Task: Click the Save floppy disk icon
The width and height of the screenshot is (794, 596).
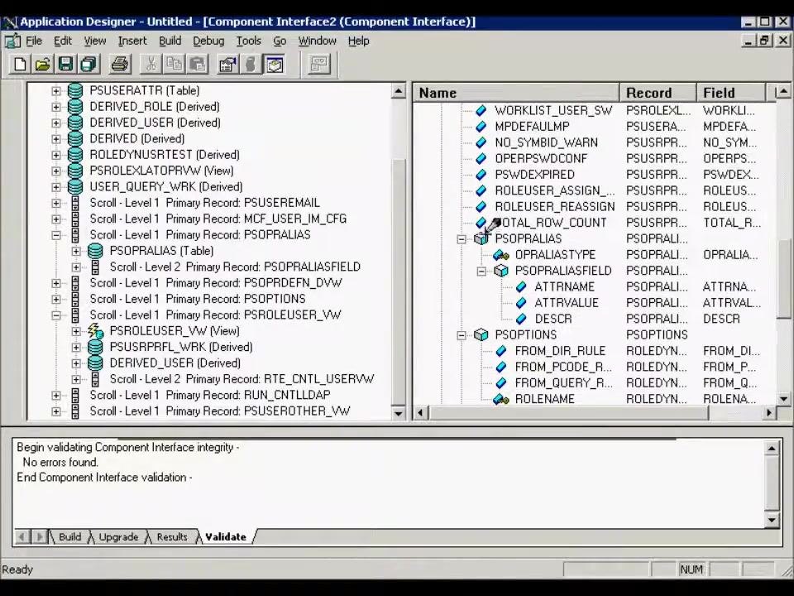Action: click(65, 65)
